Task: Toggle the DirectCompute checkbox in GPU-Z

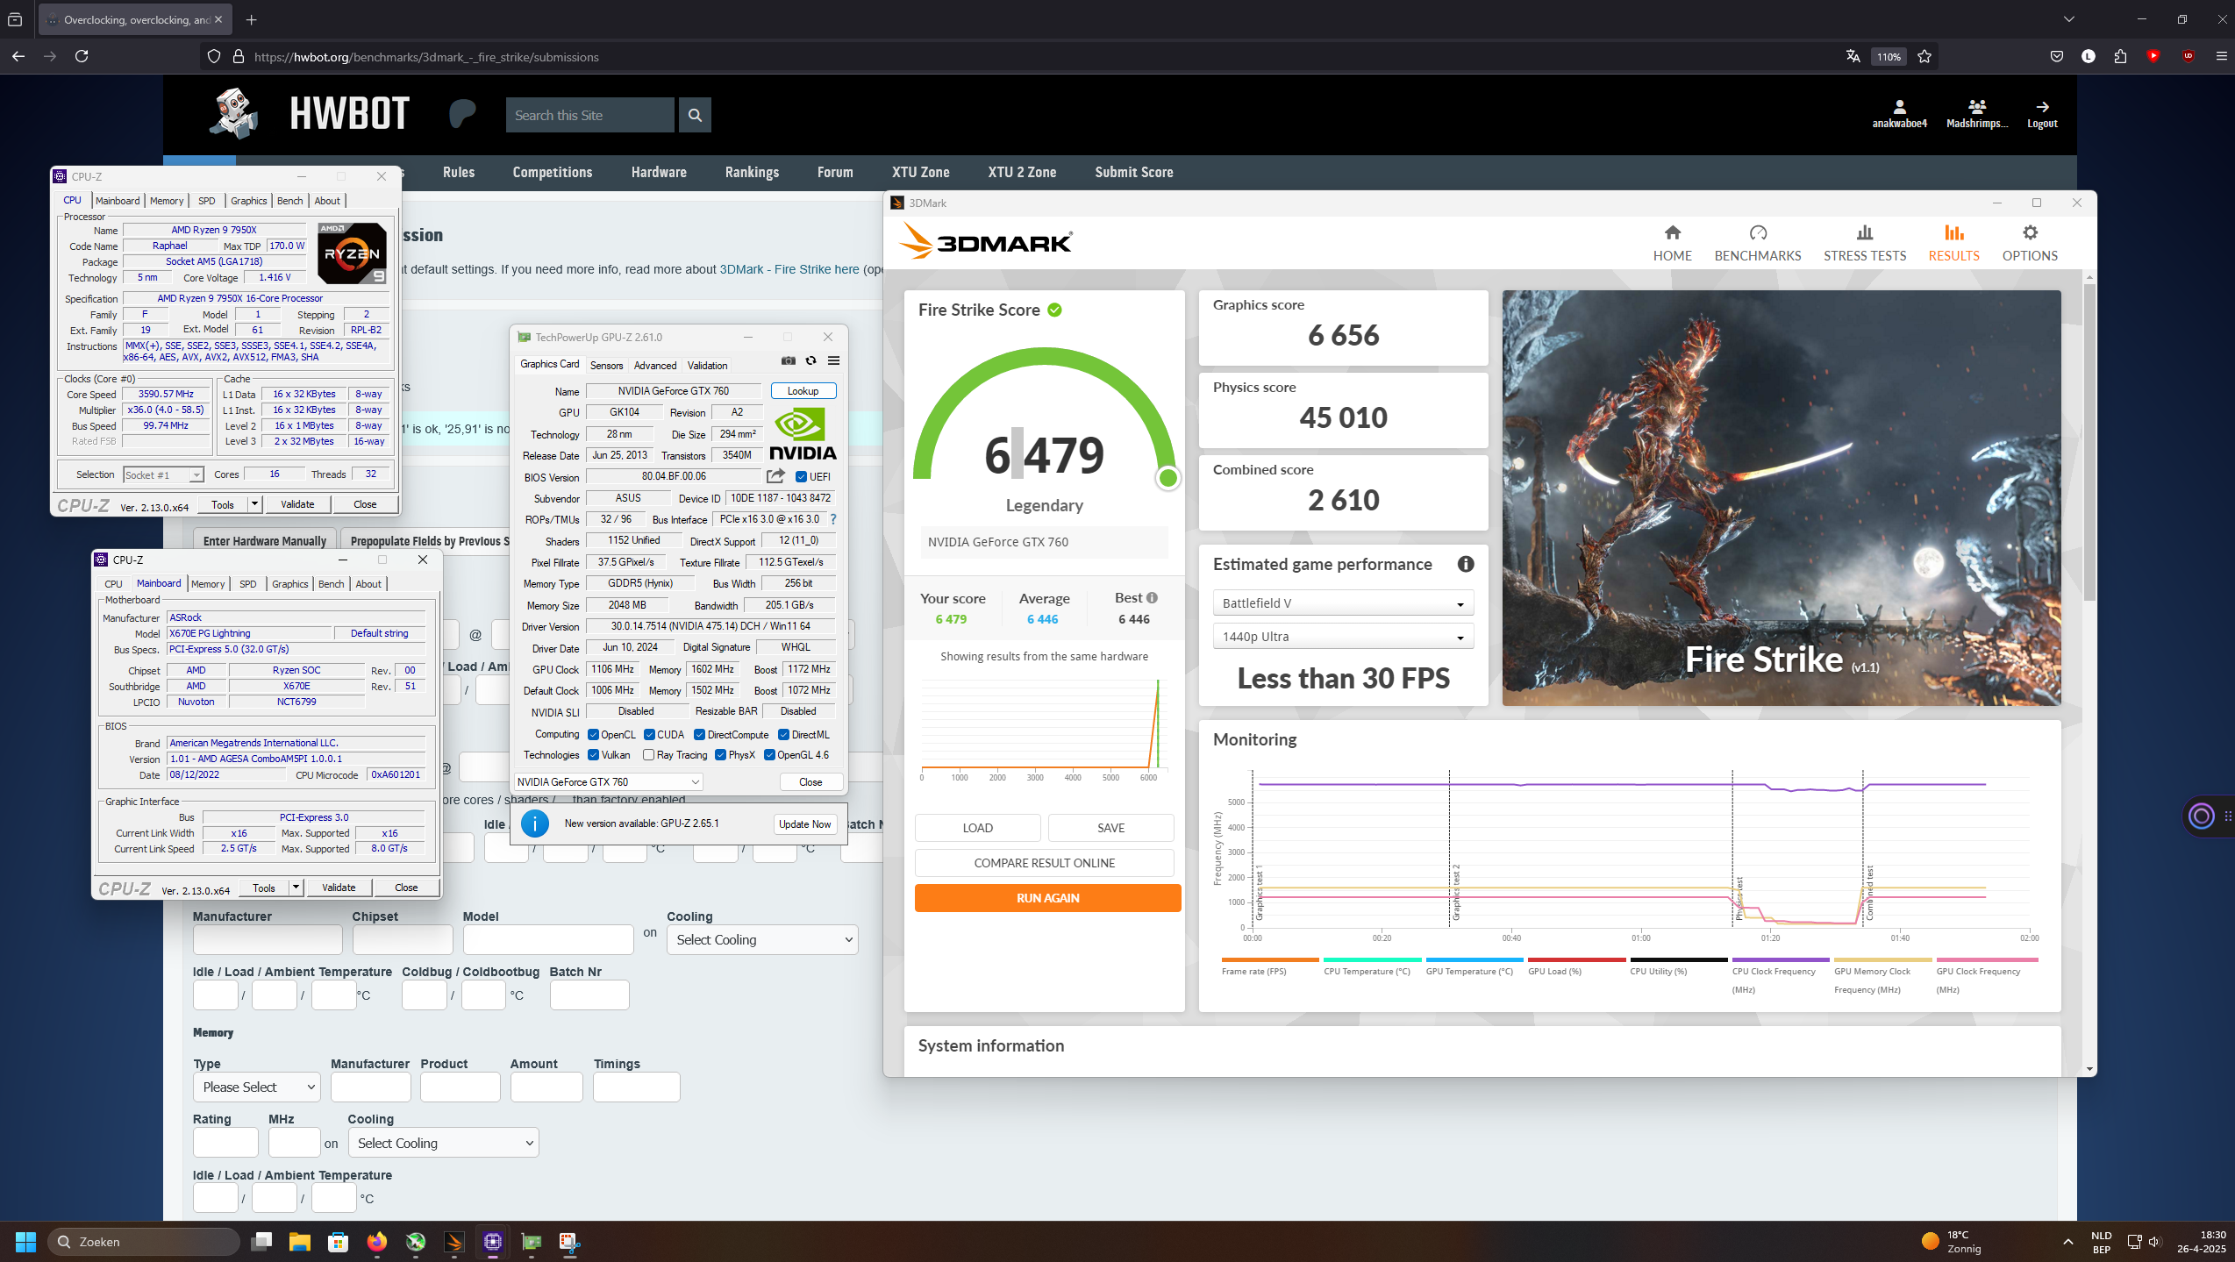Action: pyautogui.click(x=699, y=735)
